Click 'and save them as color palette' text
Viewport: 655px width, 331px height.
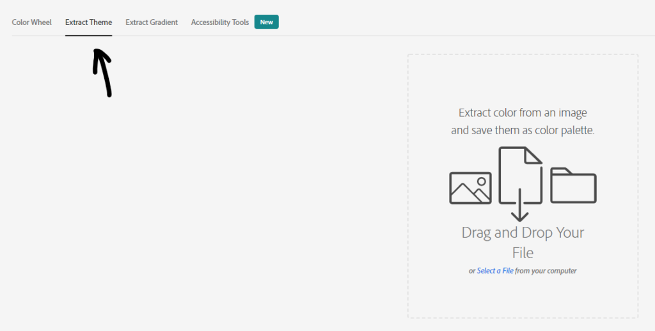tap(523, 130)
